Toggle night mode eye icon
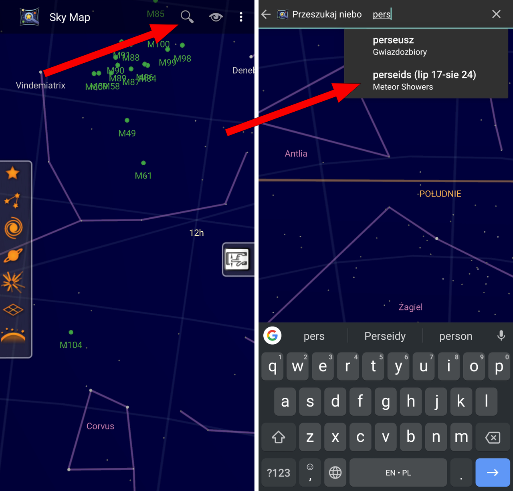Image resolution: width=513 pixels, height=491 pixels. click(x=216, y=17)
